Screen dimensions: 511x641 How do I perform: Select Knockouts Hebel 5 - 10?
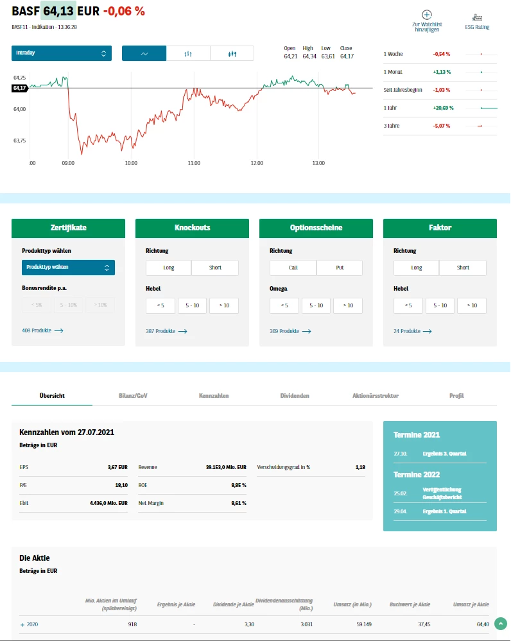click(x=193, y=306)
